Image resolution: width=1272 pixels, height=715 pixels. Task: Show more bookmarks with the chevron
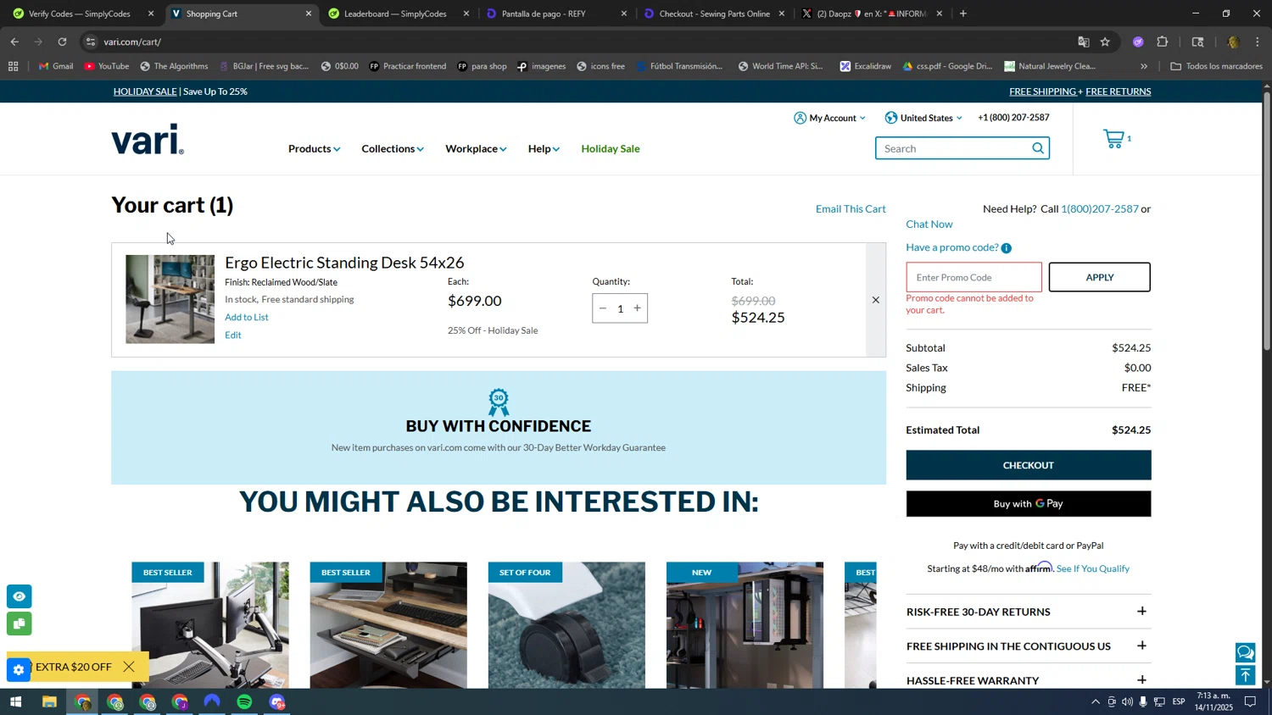point(1144,66)
